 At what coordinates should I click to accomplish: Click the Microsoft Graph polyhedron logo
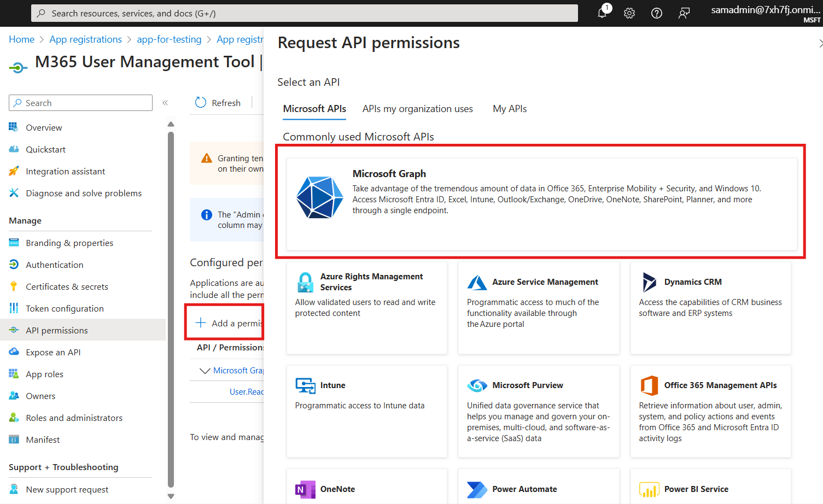pos(320,197)
